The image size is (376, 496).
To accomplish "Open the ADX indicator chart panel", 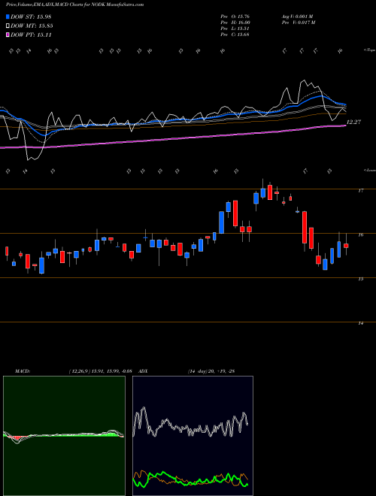I will pos(193,436).
